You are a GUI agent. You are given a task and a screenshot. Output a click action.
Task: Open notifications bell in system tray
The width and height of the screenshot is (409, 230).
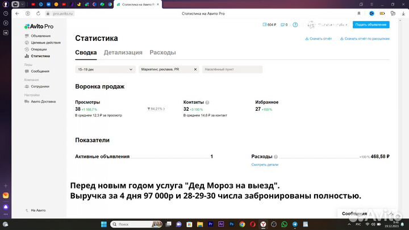pyautogui.click(x=403, y=224)
